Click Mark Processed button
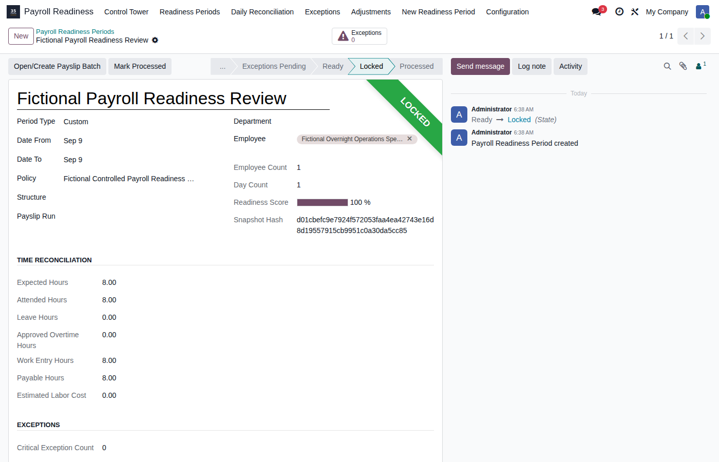Viewport: 719px width, 462px height. click(x=140, y=66)
